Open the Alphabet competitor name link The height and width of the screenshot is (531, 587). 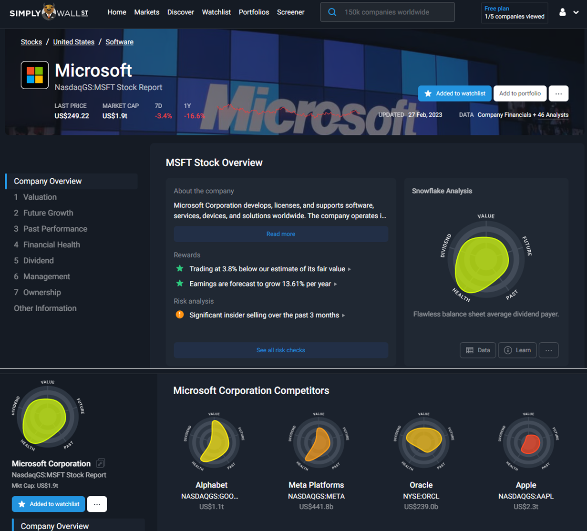click(211, 485)
